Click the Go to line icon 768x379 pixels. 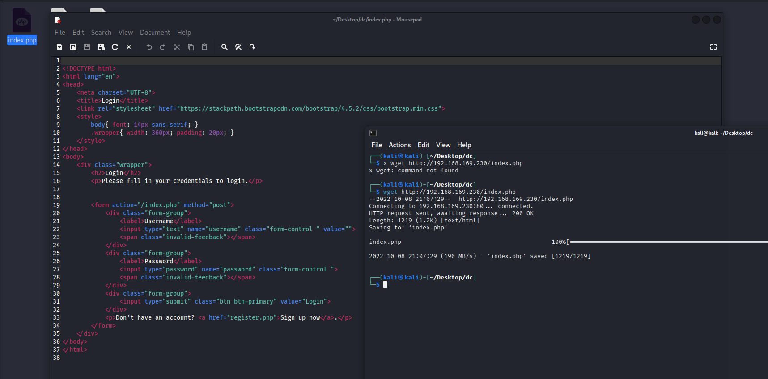click(252, 47)
